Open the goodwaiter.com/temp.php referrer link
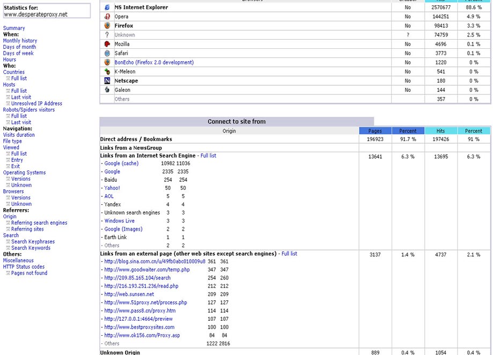The width and height of the screenshot is (493, 355). (147, 270)
